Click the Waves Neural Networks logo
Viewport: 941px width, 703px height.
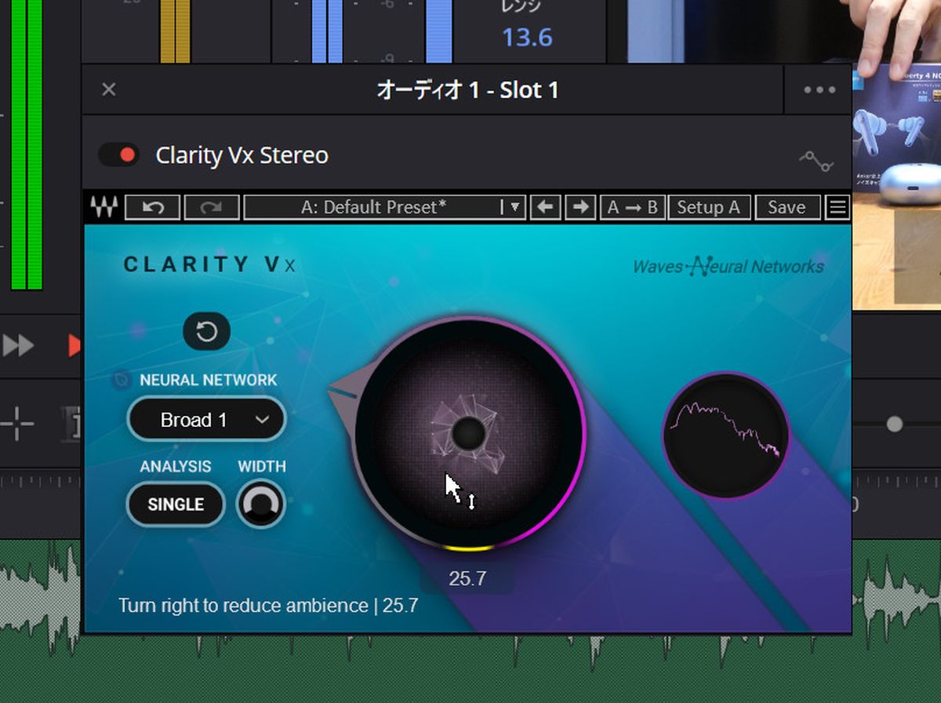728,267
